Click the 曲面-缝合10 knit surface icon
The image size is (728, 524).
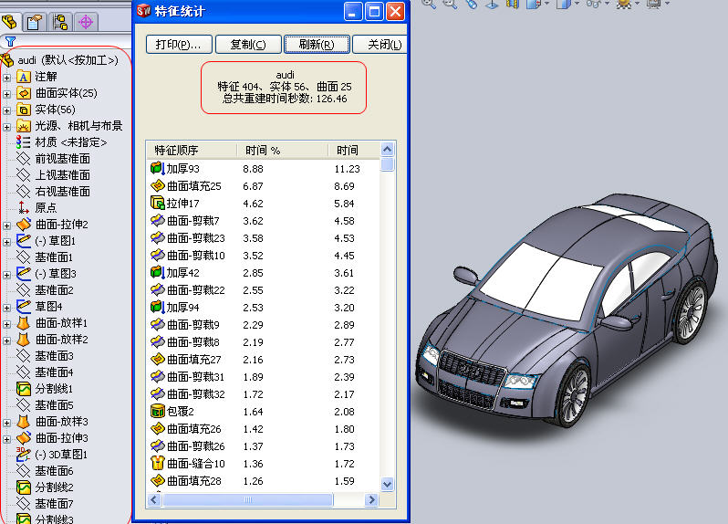(x=158, y=463)
